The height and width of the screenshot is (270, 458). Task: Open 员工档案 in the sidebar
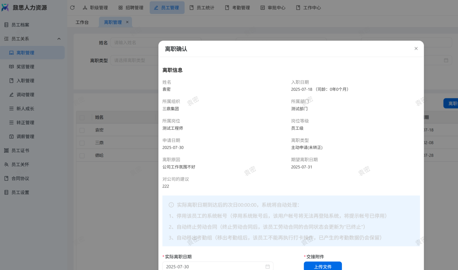click(x=20, y=25)
